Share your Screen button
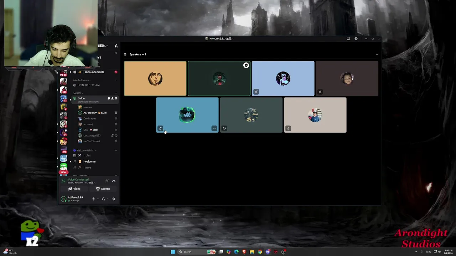456x256 pixels. 103,189
